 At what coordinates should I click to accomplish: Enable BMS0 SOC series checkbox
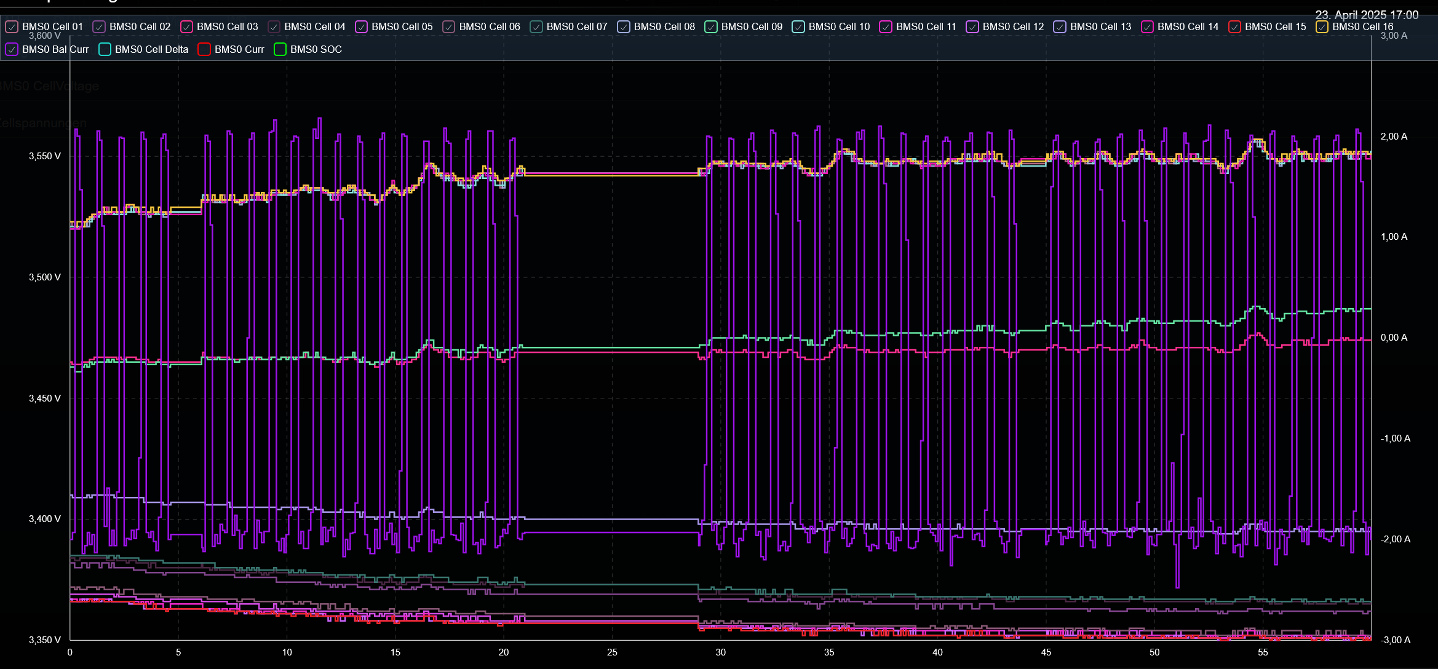pos(280,49)
